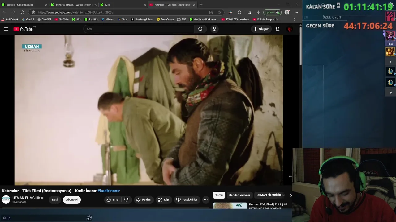Join channel with Katıl button
The image size is (396, 222).
pyautogui.click(x=55, y=200)
